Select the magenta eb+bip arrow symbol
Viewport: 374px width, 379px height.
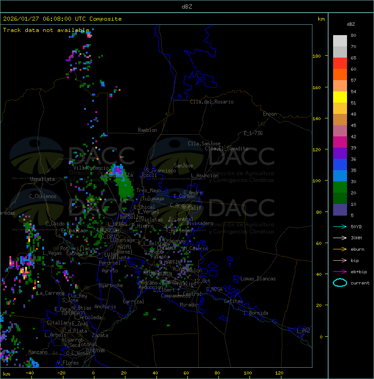tap(340, 271)
